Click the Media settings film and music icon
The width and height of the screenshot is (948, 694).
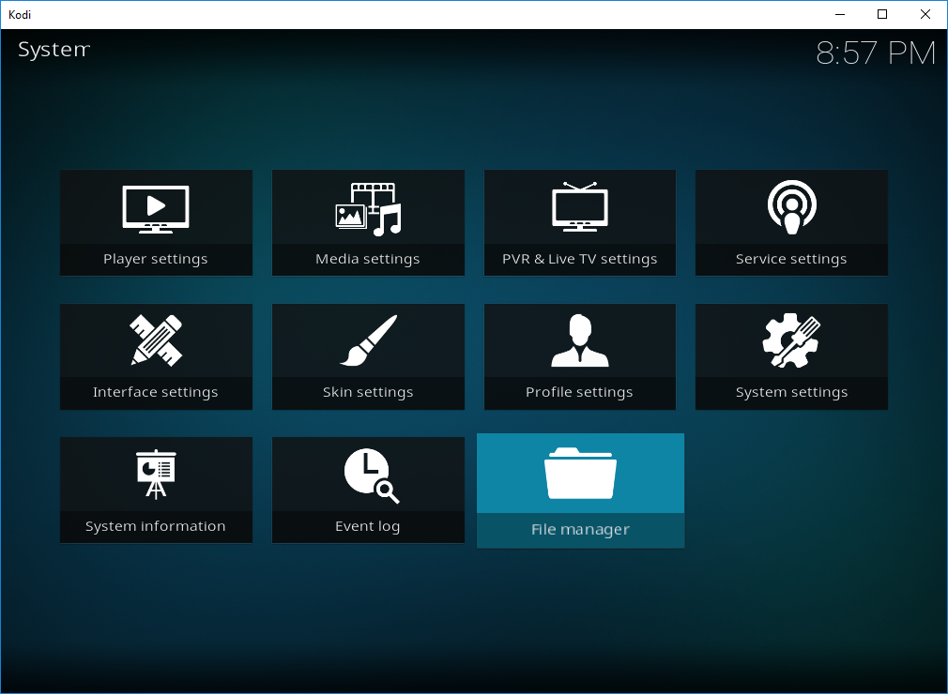pos(368,209)
